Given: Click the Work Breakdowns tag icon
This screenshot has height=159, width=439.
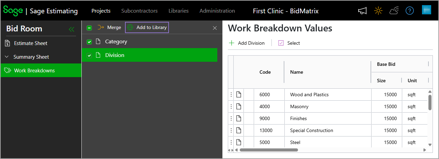Looking at the screenshot, I should (7, 71).
